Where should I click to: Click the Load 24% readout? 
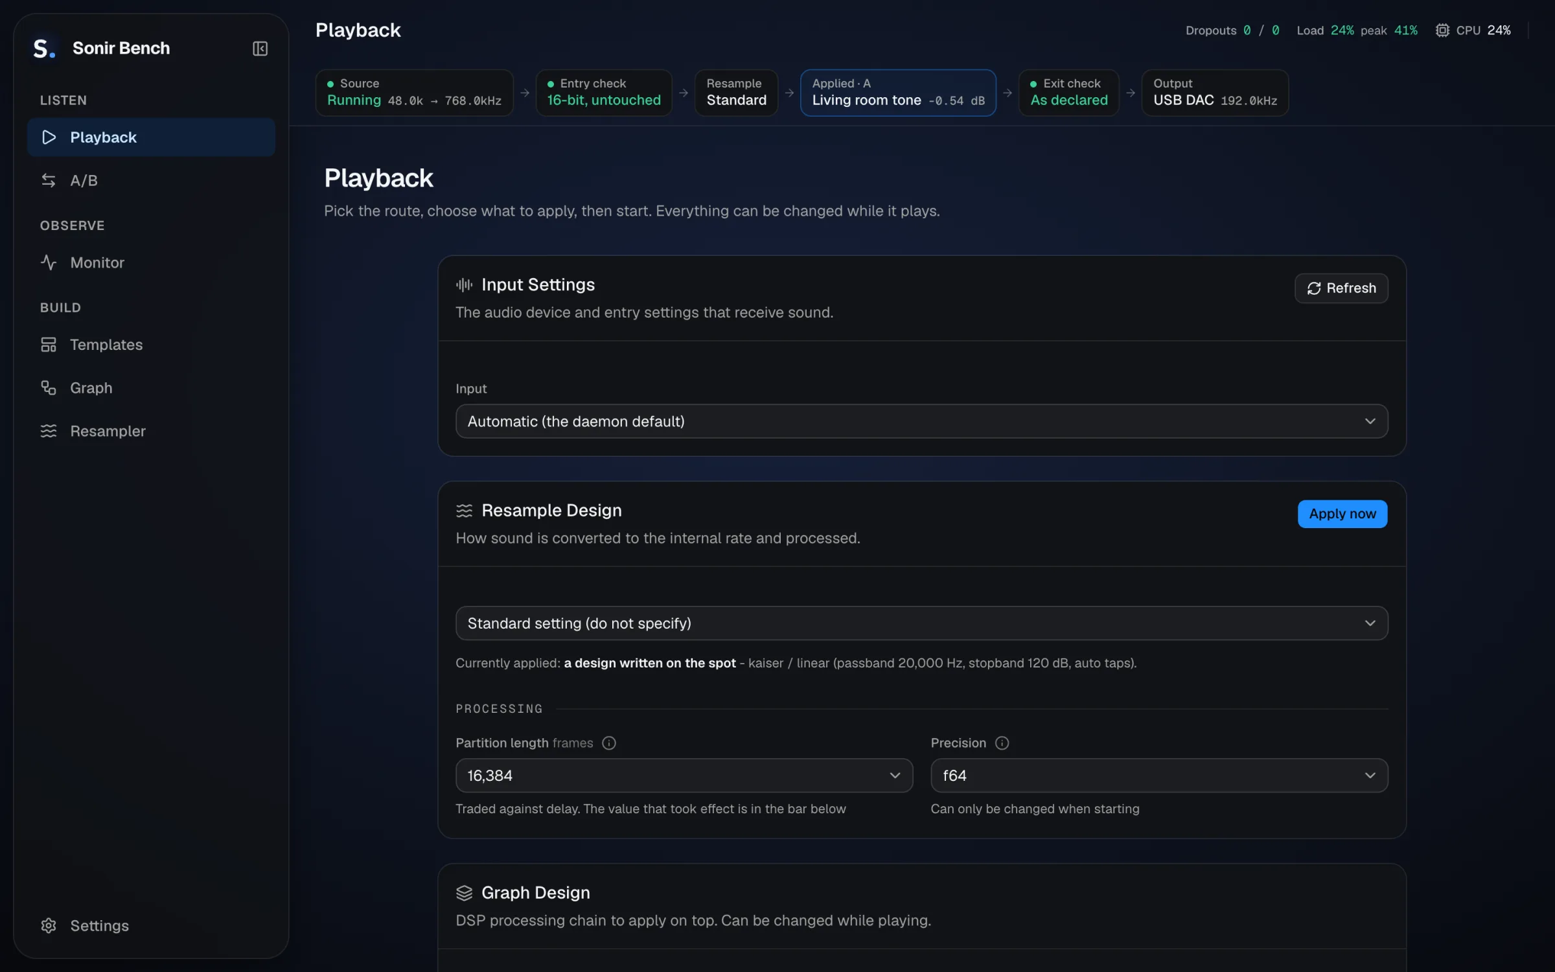tap(1325, 30)
